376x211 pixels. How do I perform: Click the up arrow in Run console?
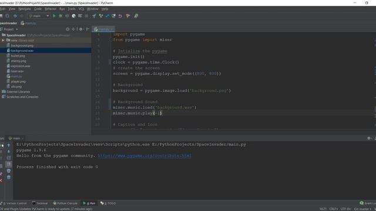9,145
